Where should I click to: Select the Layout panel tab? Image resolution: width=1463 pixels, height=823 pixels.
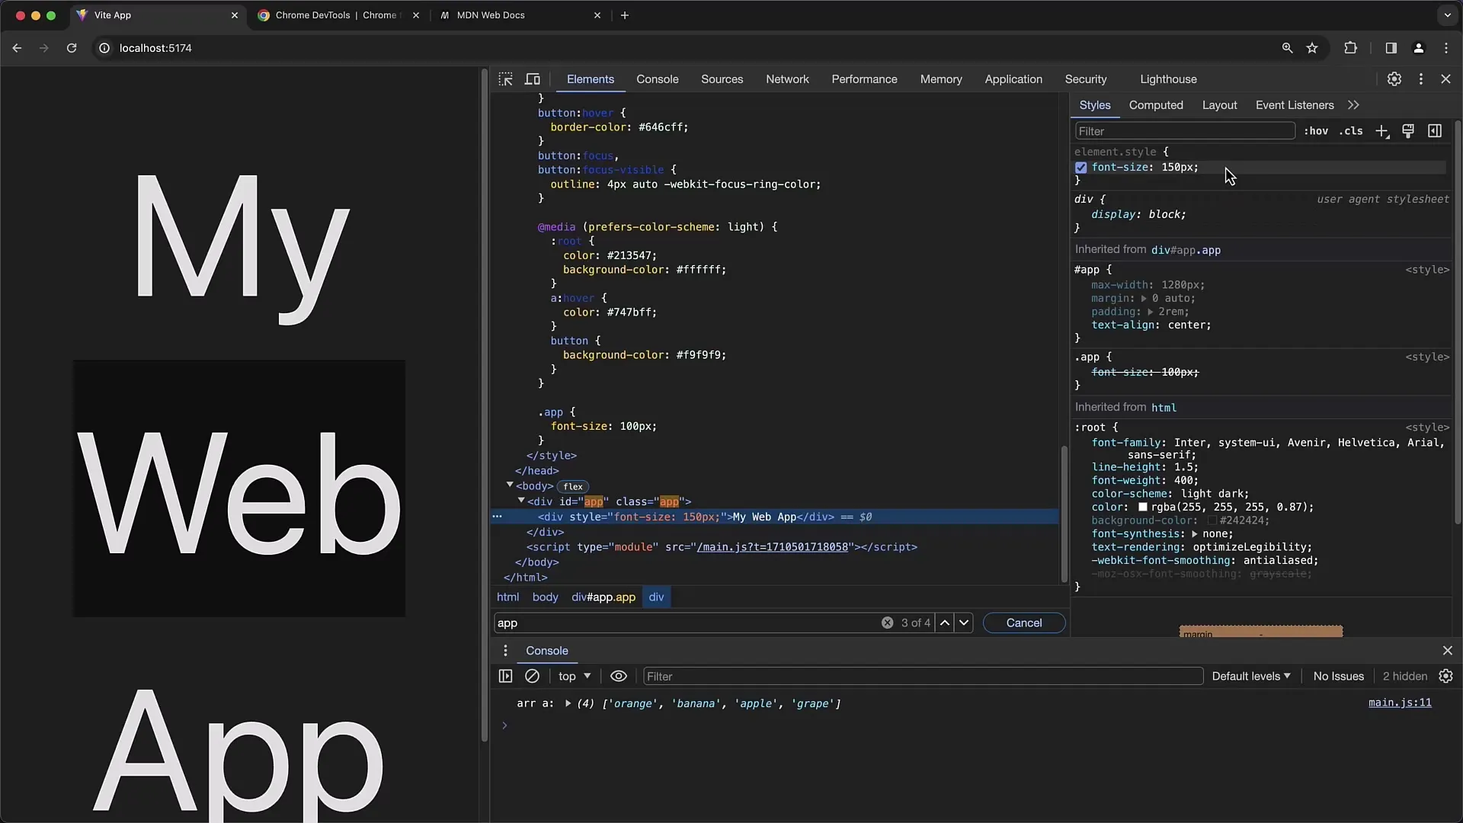pos(1219,104)
